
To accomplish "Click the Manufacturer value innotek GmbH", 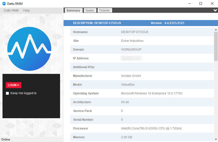I will pyautogui.click(x=131, y=76).
